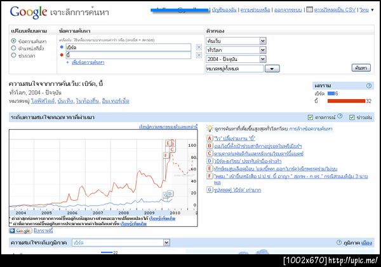Focus the บี้ search term field

(x=128, y=55)
